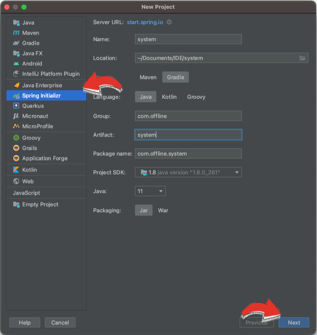Open the start.spring.io server link
317x335 pixels.
[x=145, y=22]
